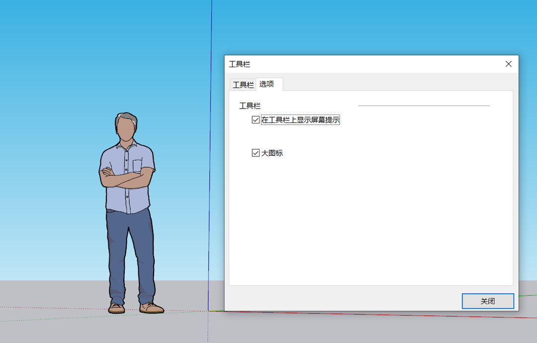This screenshot has width=537, height=343.
Task: Toggle the screen tips checkbox
Action: (255, 120)
